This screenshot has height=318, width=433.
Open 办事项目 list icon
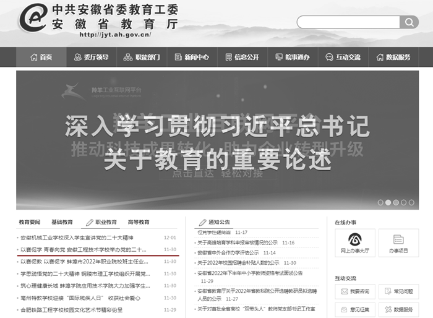point(398,243)
